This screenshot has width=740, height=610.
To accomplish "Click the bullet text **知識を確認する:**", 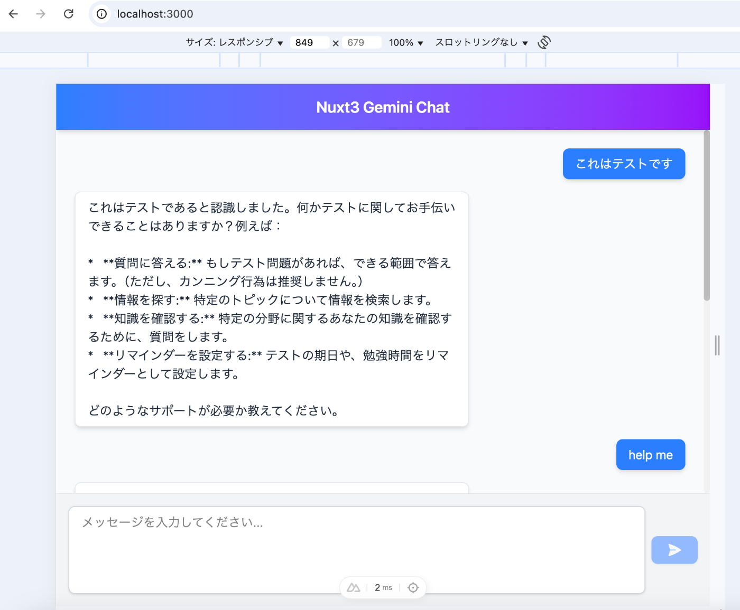I will click(159, 318).
